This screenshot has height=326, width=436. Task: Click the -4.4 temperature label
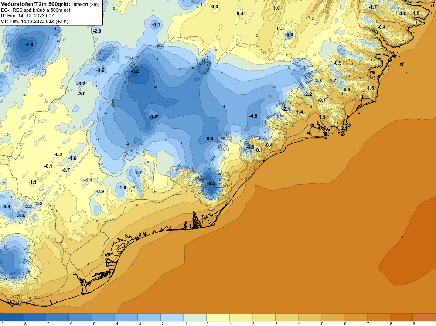(x=153, y=116)
